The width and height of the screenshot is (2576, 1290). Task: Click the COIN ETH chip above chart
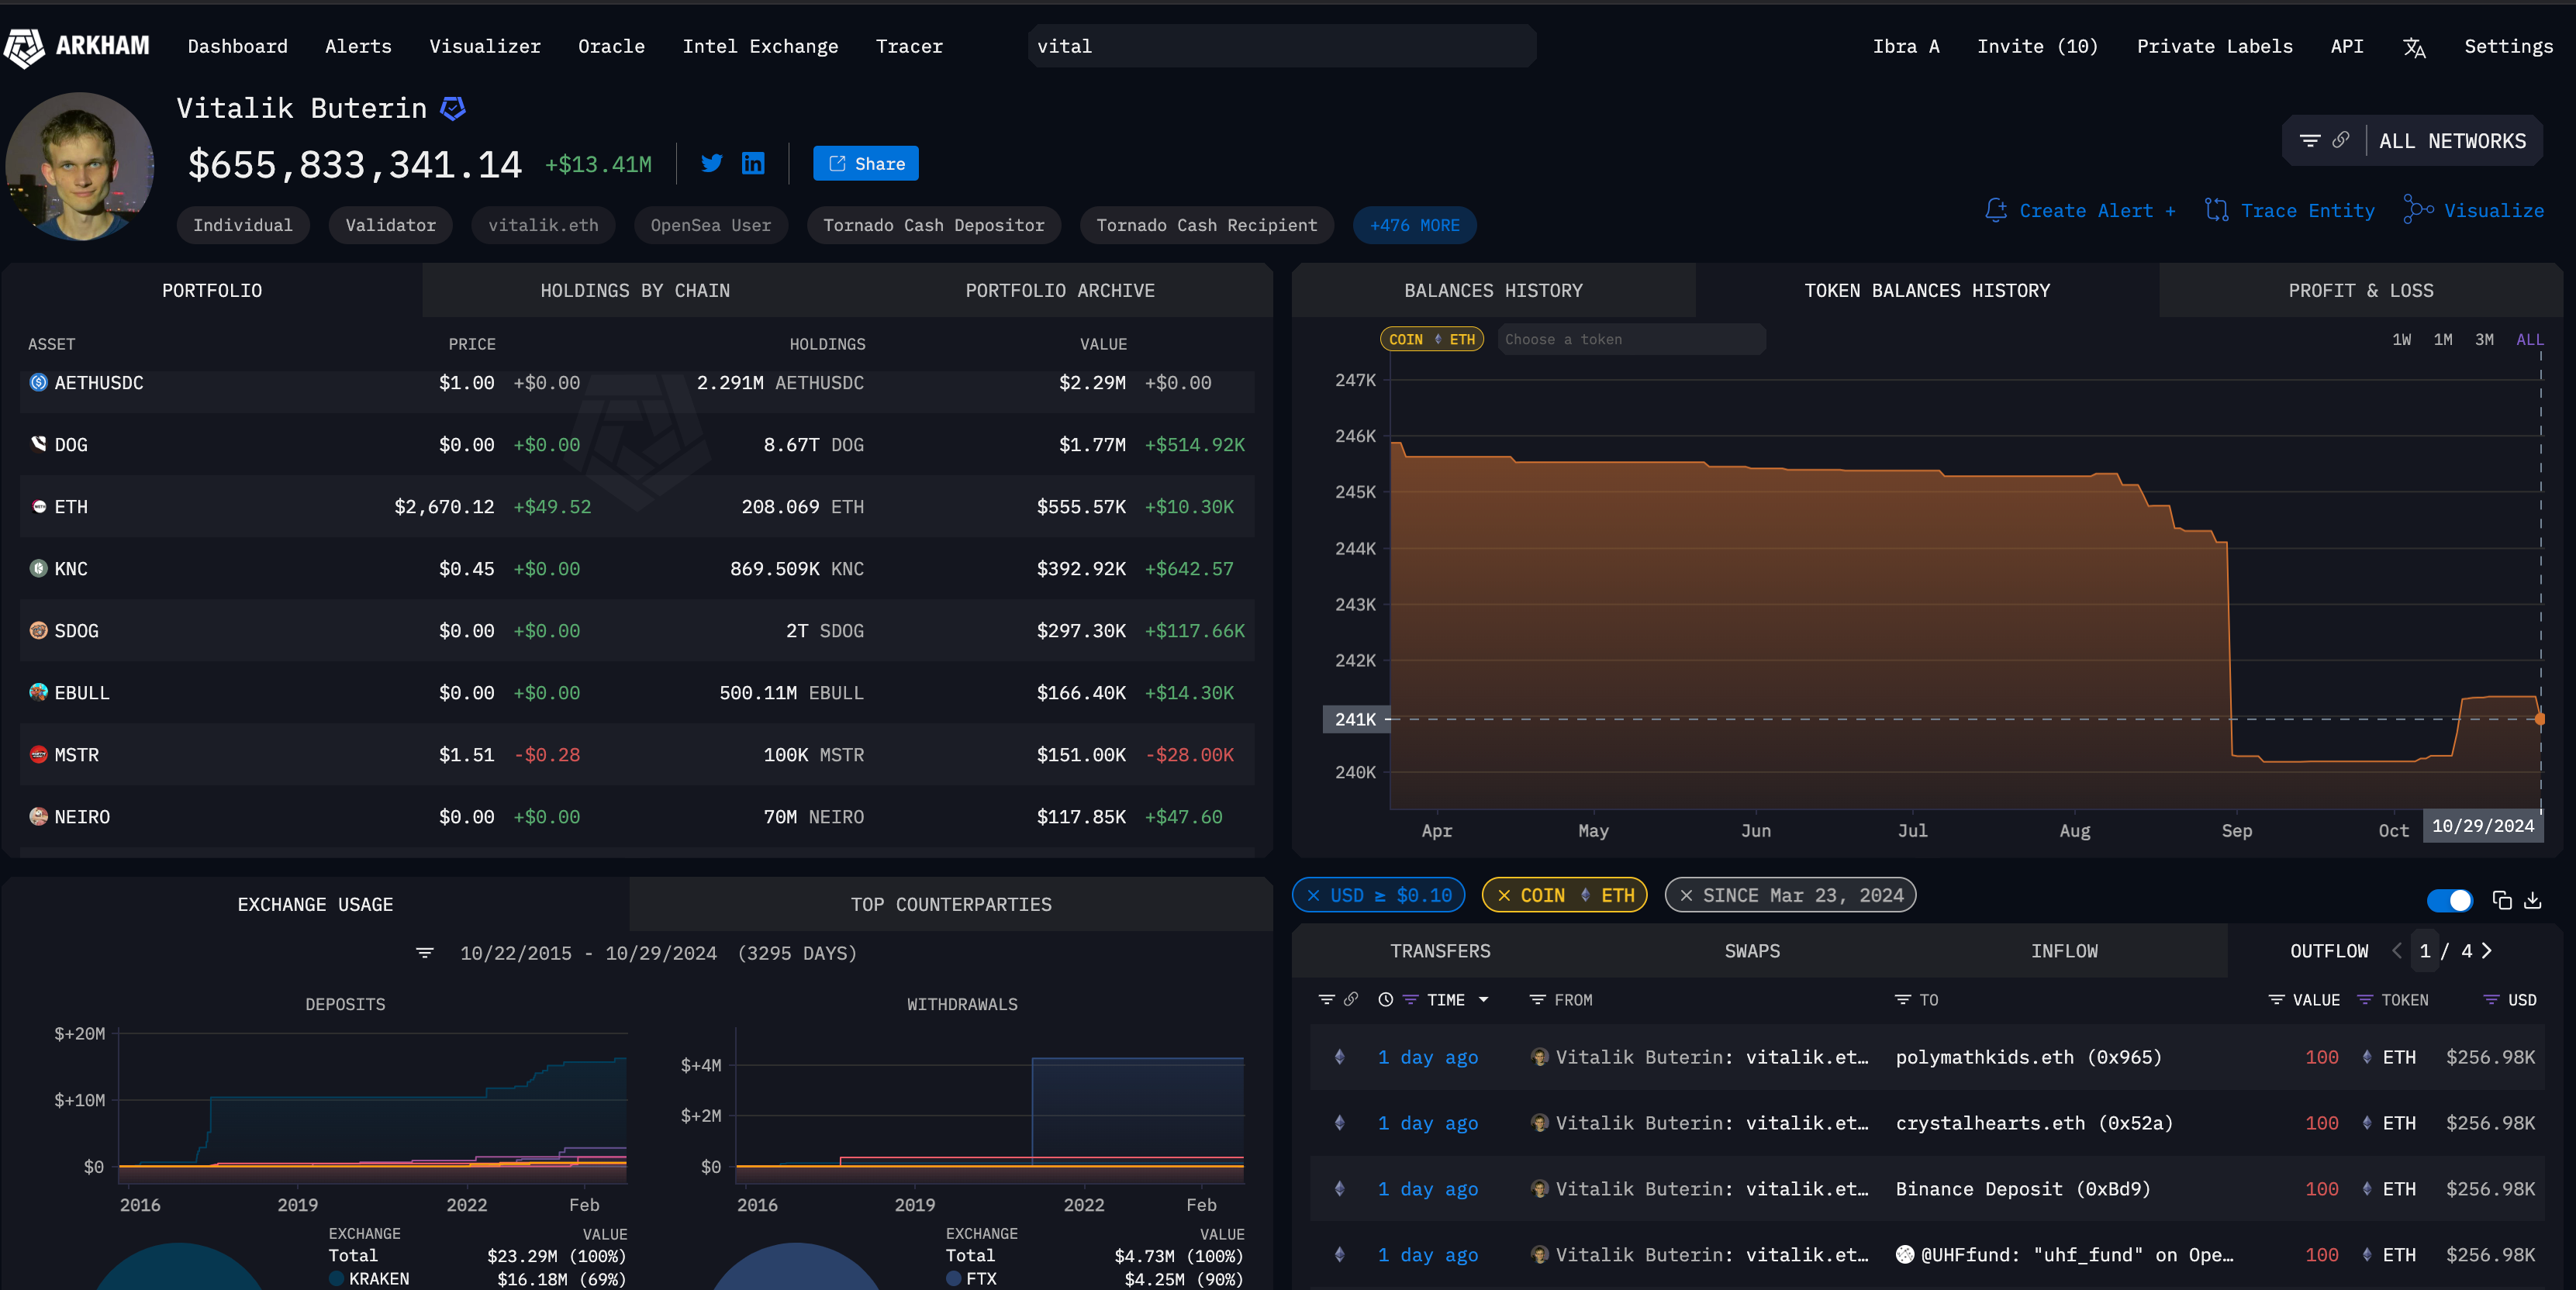click(x=1432, y=339)
